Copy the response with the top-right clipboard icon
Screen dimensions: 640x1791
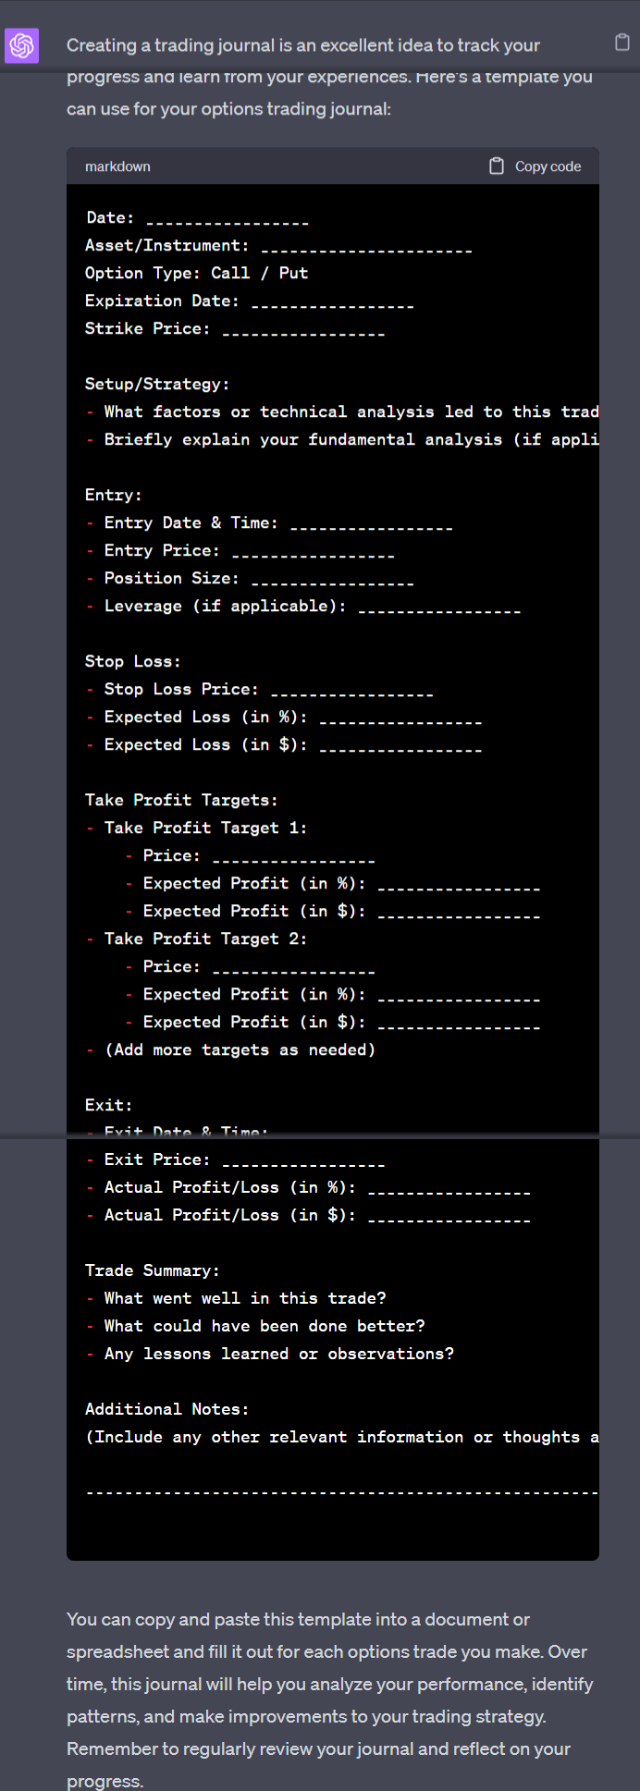[622, 42]
